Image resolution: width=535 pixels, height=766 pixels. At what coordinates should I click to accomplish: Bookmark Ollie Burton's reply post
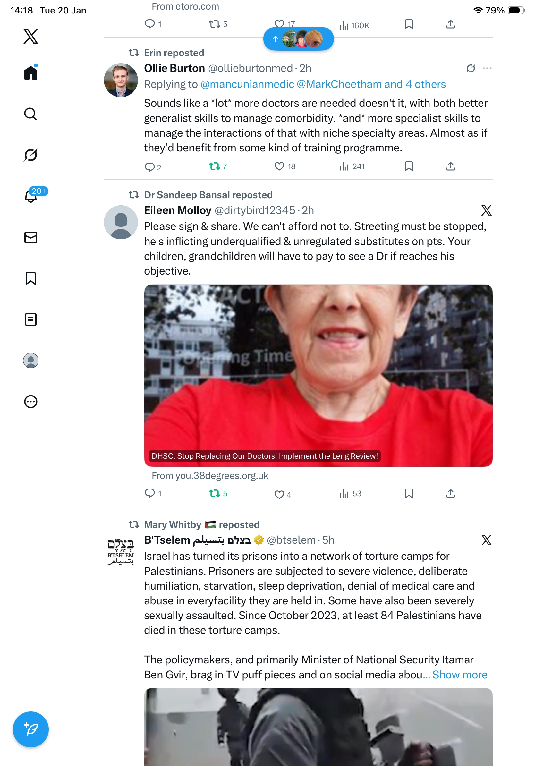(409, 166)
